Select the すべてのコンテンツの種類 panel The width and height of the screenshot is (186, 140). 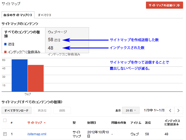pyautogui.click(x=24, y=40)
